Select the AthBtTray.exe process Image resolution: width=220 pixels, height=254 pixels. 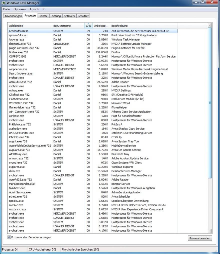click(x=92, y=154)
